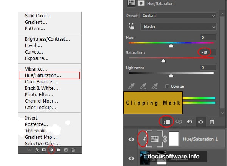Delete the adjustment layer with trash icon
227x166 pixels.
click(212, 122)
